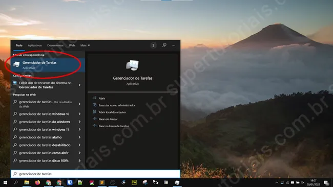Open File Explorer from the taskbar
Screen dimensions: 333x187
coord(27,182)
